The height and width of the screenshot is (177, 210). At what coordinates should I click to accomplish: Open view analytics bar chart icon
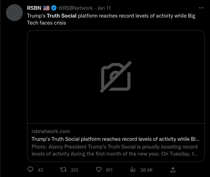pos(133,170)
